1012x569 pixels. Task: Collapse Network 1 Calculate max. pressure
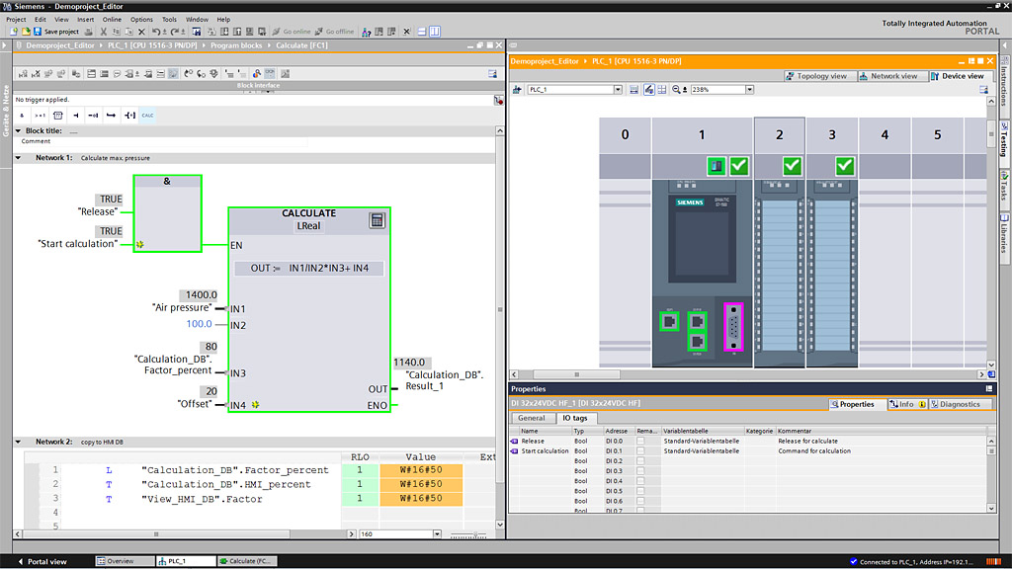tap(18, 158)
